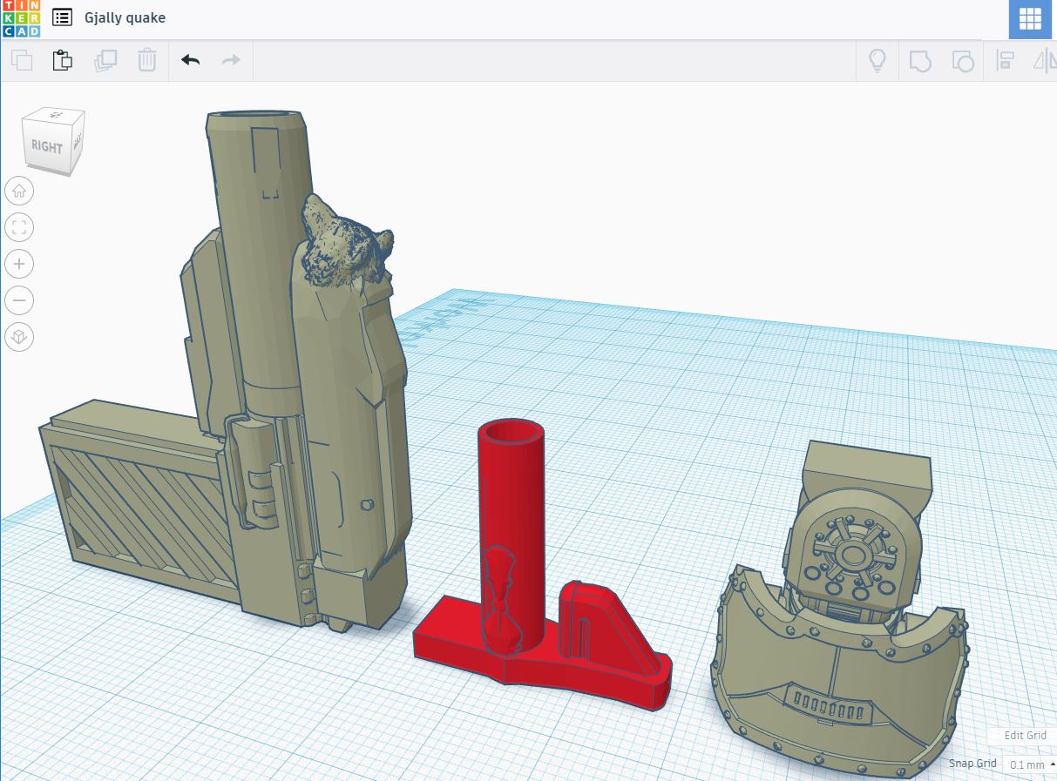
Task: Click Fit all in view button
Action: pos(19,228)
